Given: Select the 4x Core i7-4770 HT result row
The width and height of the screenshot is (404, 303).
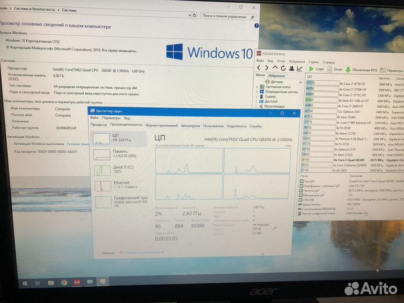Looking at the screenshot, I should pyautogui.click(x=355, y=84).
